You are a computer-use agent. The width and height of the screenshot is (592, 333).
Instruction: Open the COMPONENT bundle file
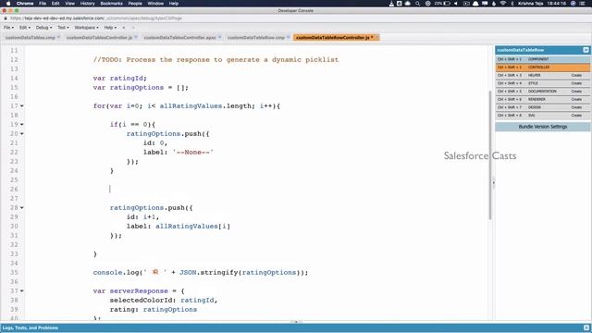click(x=543, y=59)
